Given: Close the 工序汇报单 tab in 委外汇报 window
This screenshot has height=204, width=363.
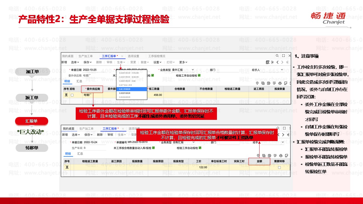Looking at the screenshot, I should coord(122,56).
